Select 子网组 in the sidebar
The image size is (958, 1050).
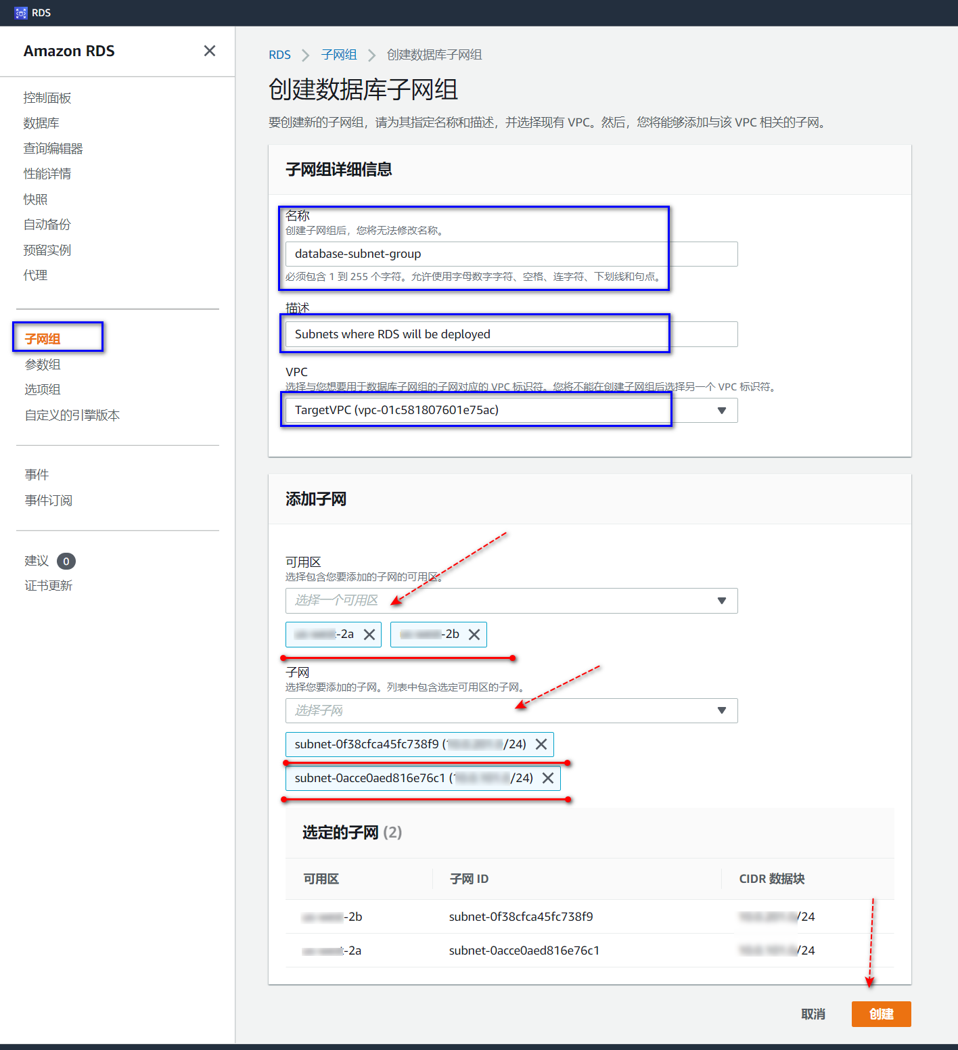[43, 339]
